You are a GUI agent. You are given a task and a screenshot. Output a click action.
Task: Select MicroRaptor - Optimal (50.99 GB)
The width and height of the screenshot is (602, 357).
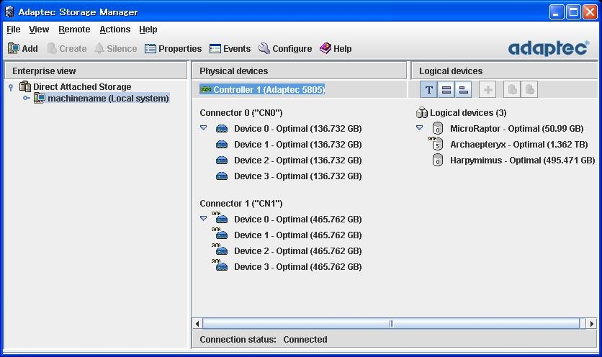517,129
